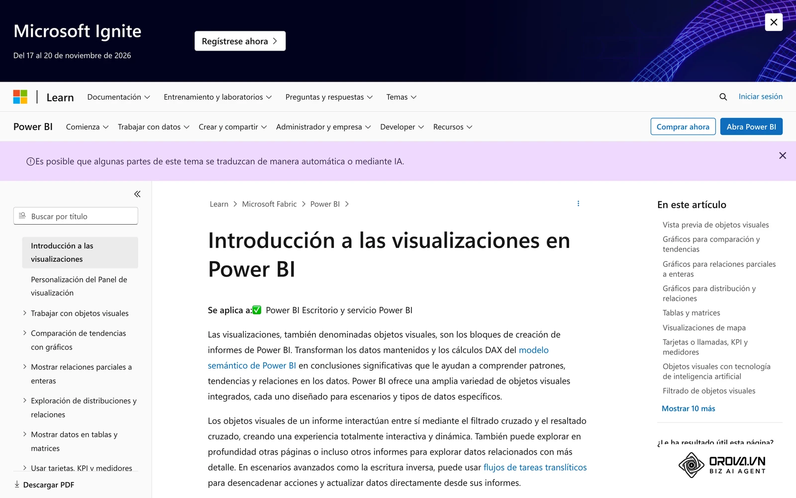
Task: Open Administrador y empresa menu
Action: [x=323, y=126]
